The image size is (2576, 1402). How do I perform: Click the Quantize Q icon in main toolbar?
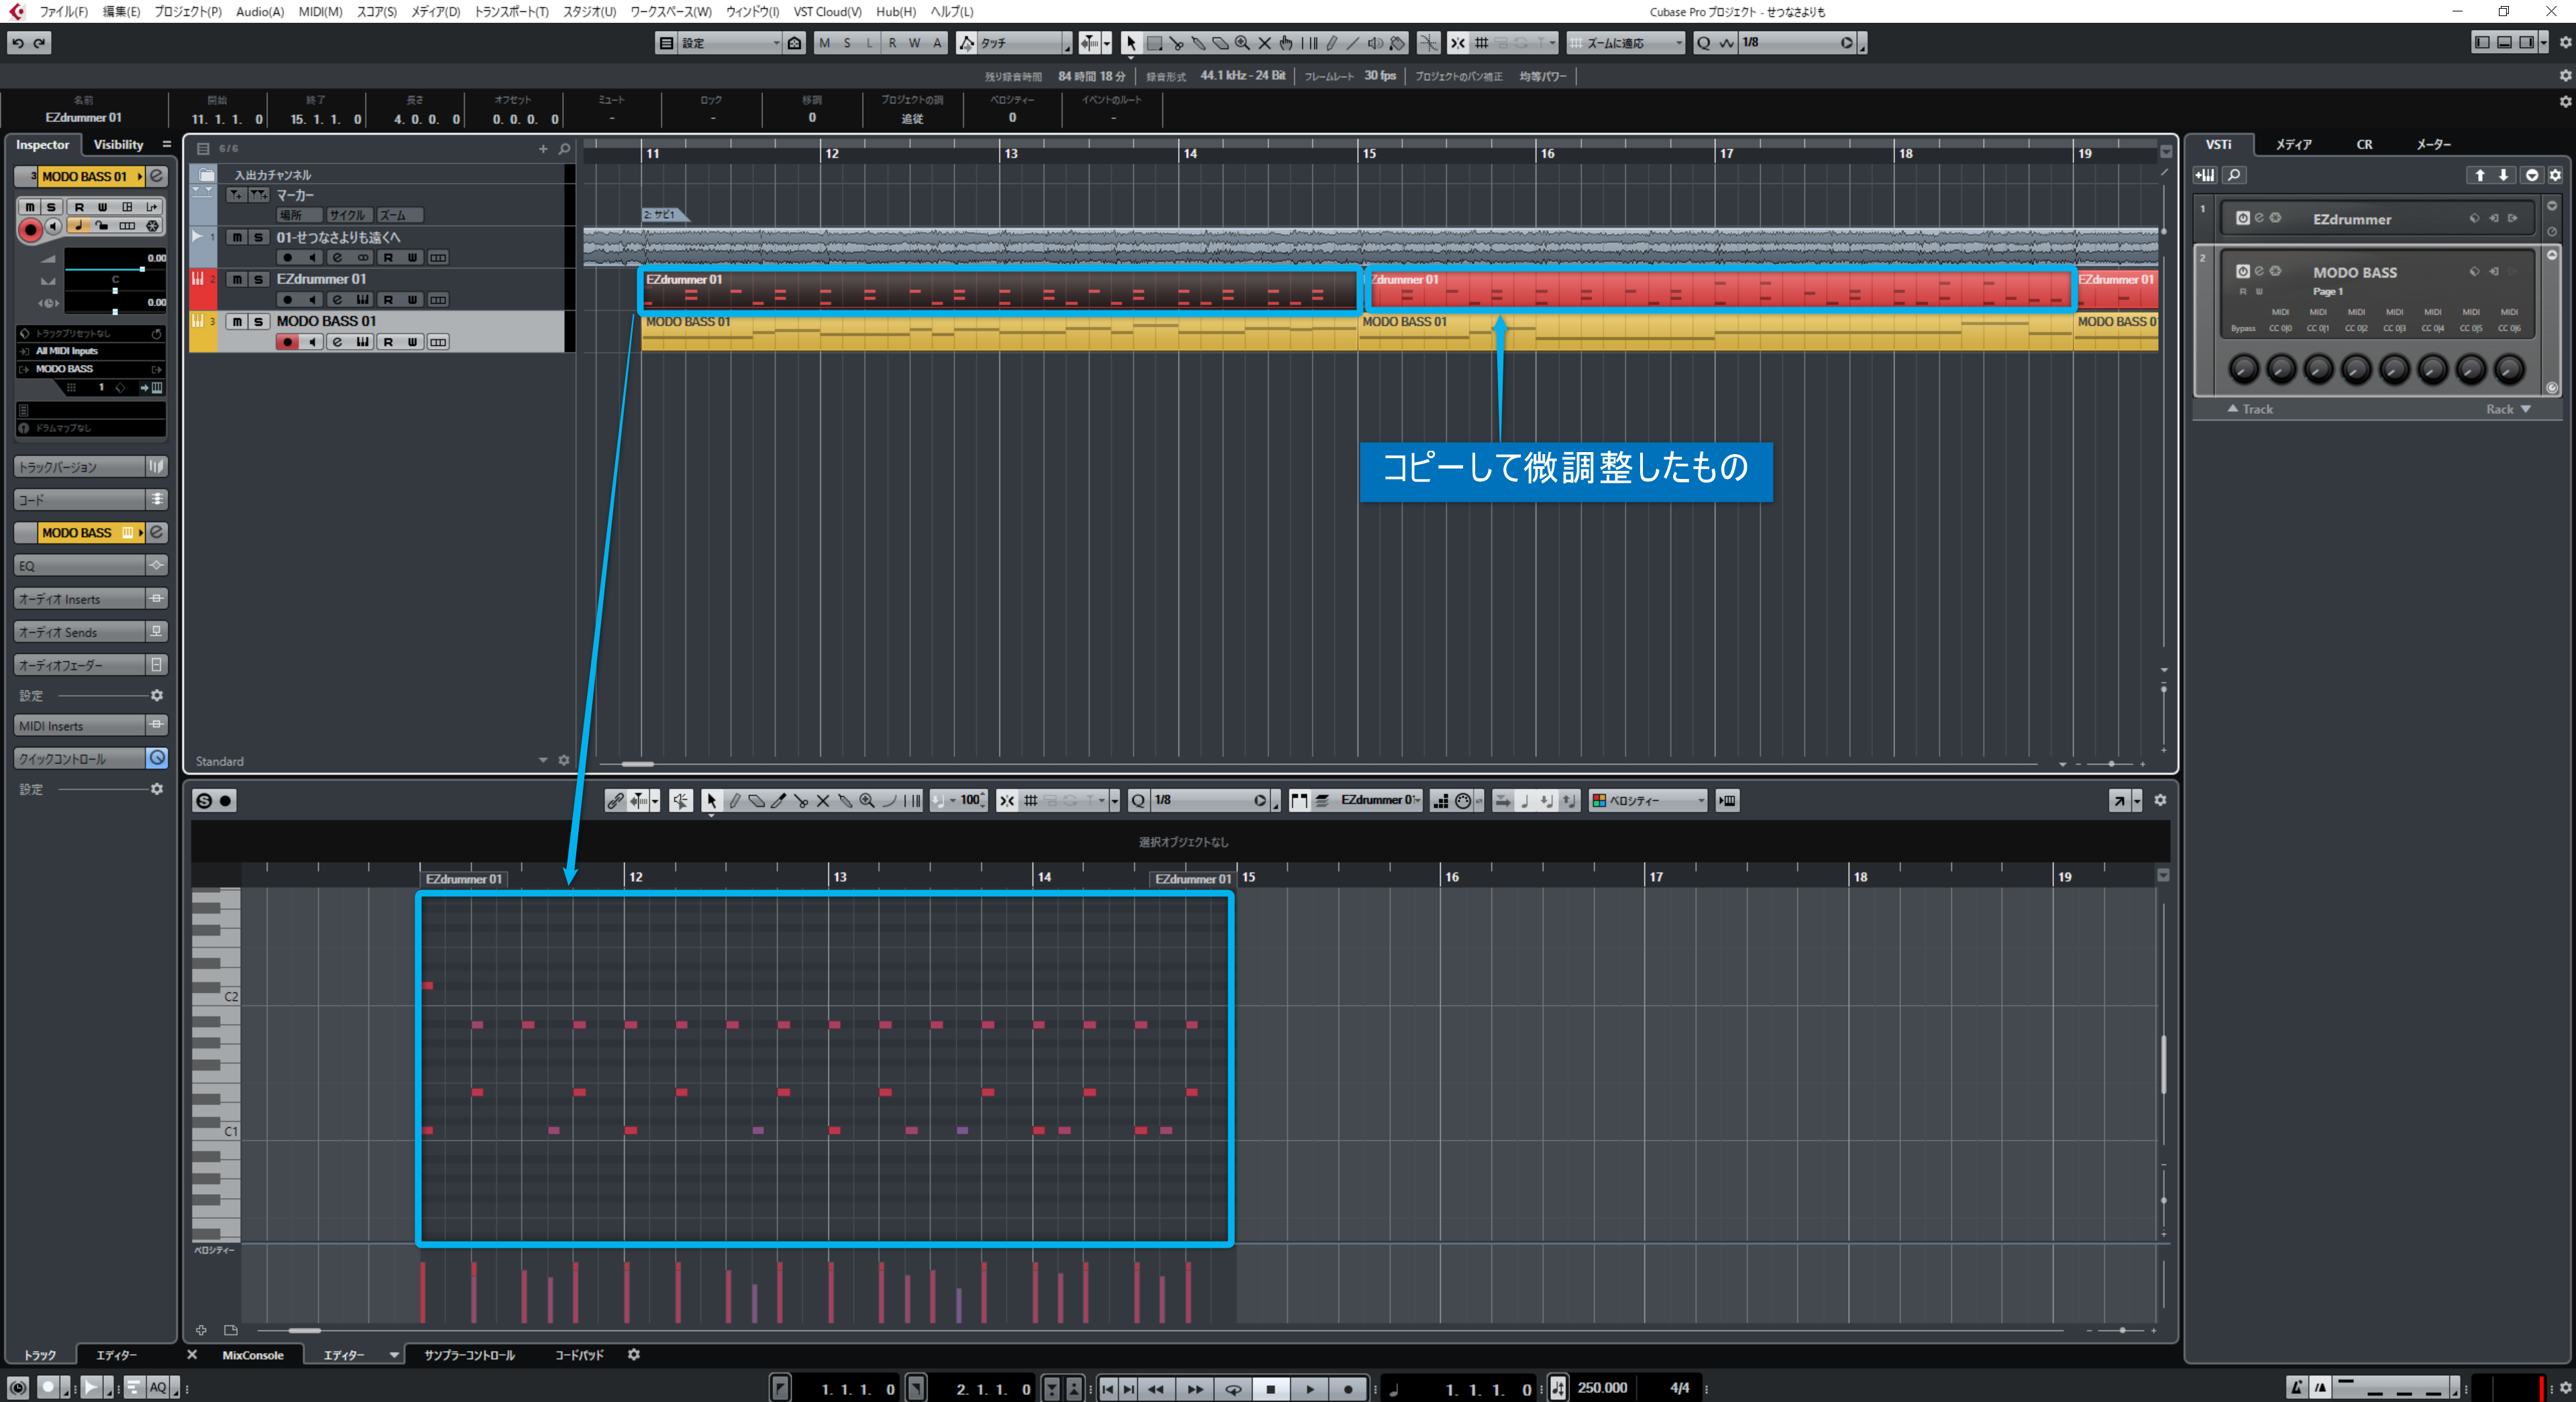pyautogui.click(x=1704, y=43)
